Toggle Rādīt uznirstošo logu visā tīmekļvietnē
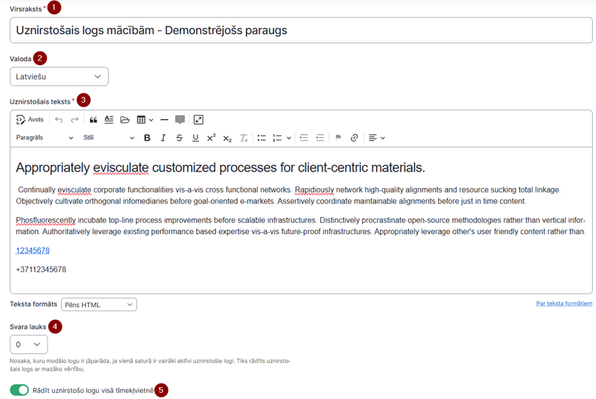This screenshot has height=399, width=596. (19, 390)
